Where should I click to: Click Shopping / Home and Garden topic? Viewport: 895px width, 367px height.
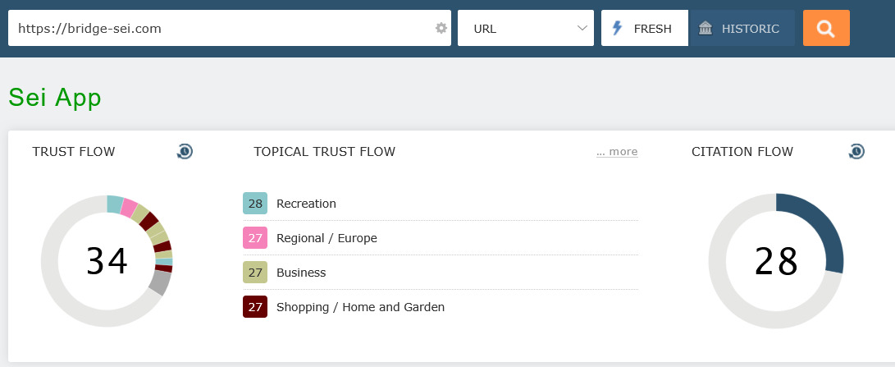tap(360, 307)
